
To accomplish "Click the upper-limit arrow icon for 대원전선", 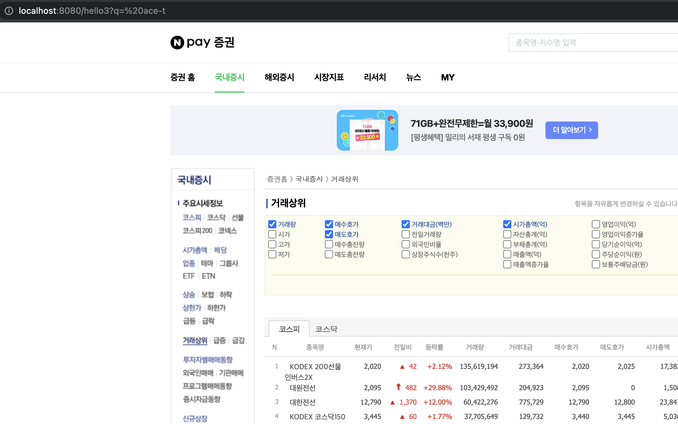I will (x=398, y=387).
